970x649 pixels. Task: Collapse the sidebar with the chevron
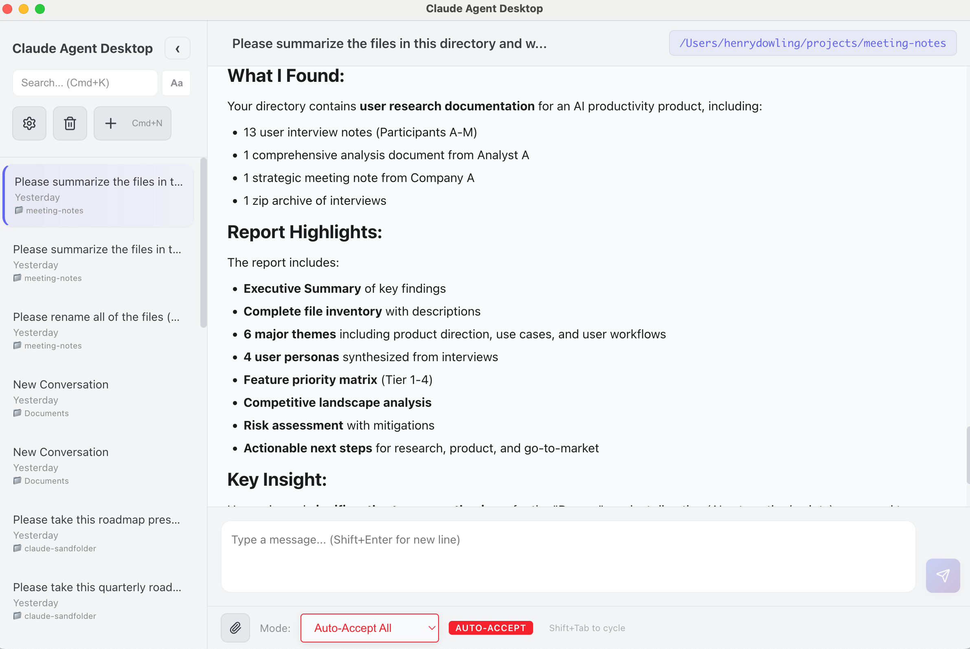point(178,48)
